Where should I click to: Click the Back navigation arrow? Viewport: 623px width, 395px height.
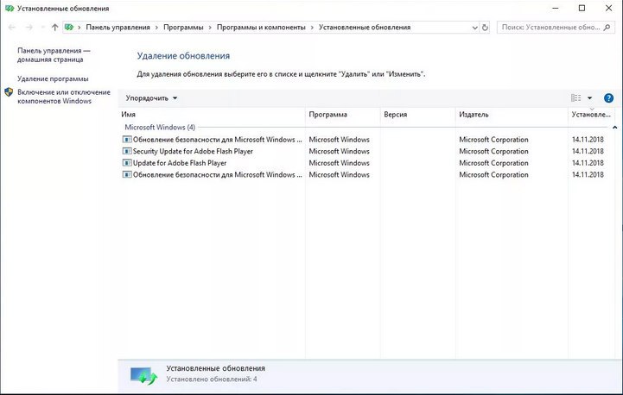click(x=11, y=28)
